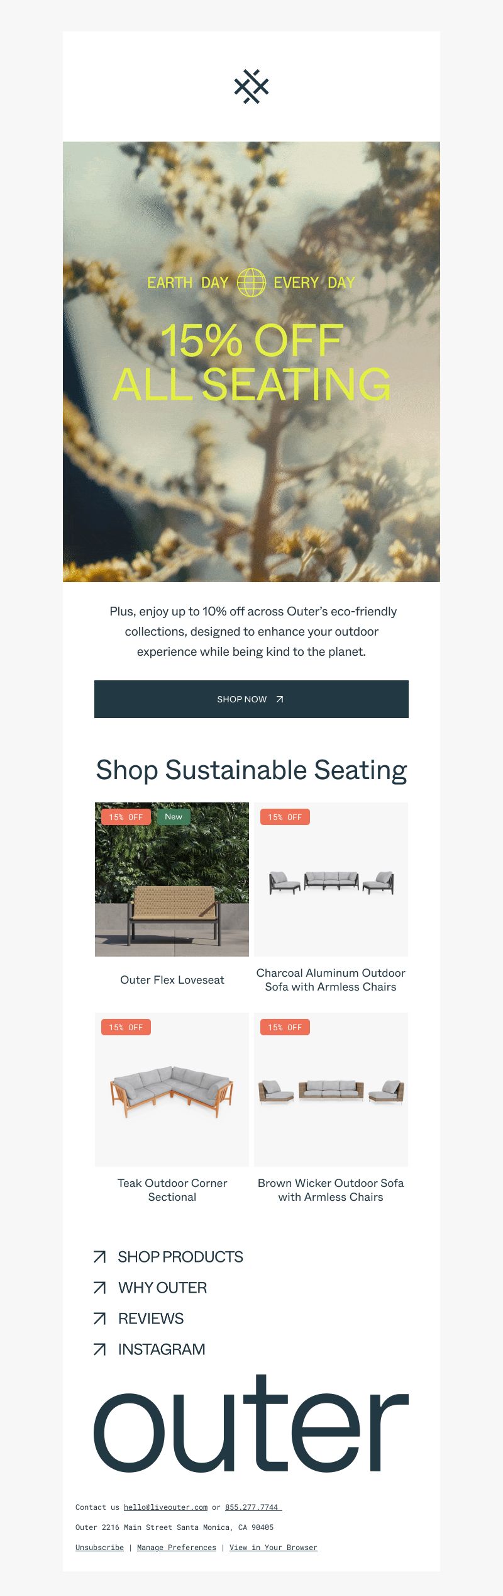This screenshot has width=503, height=1596.
Task: Click the 15% OFF badge on teak sectional
Action: point(126,1027)
